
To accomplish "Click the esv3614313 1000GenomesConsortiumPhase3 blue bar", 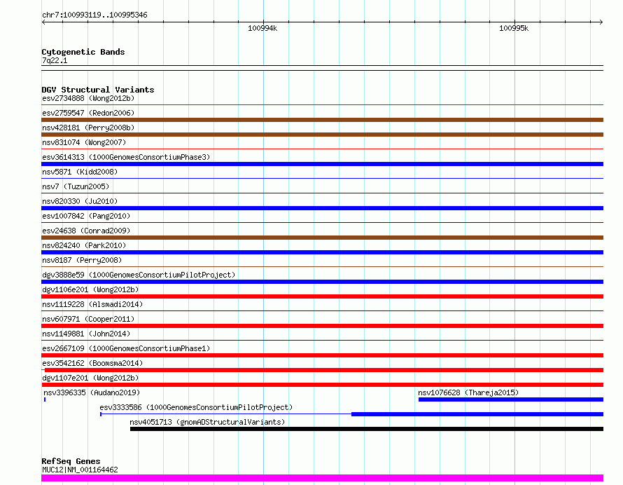I will pyautogui.click(x=322, y=164).
